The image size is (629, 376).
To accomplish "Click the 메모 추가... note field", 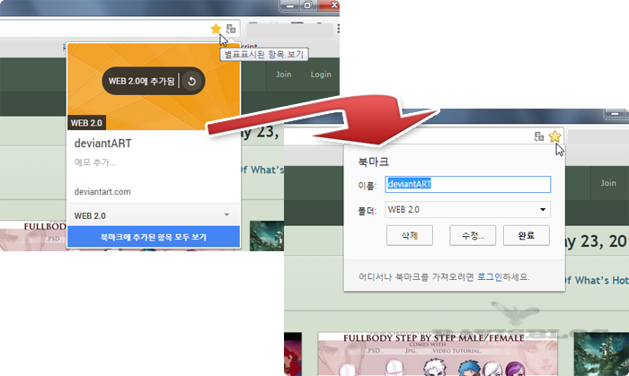I will pyautogui.click(x=95, y=162).
